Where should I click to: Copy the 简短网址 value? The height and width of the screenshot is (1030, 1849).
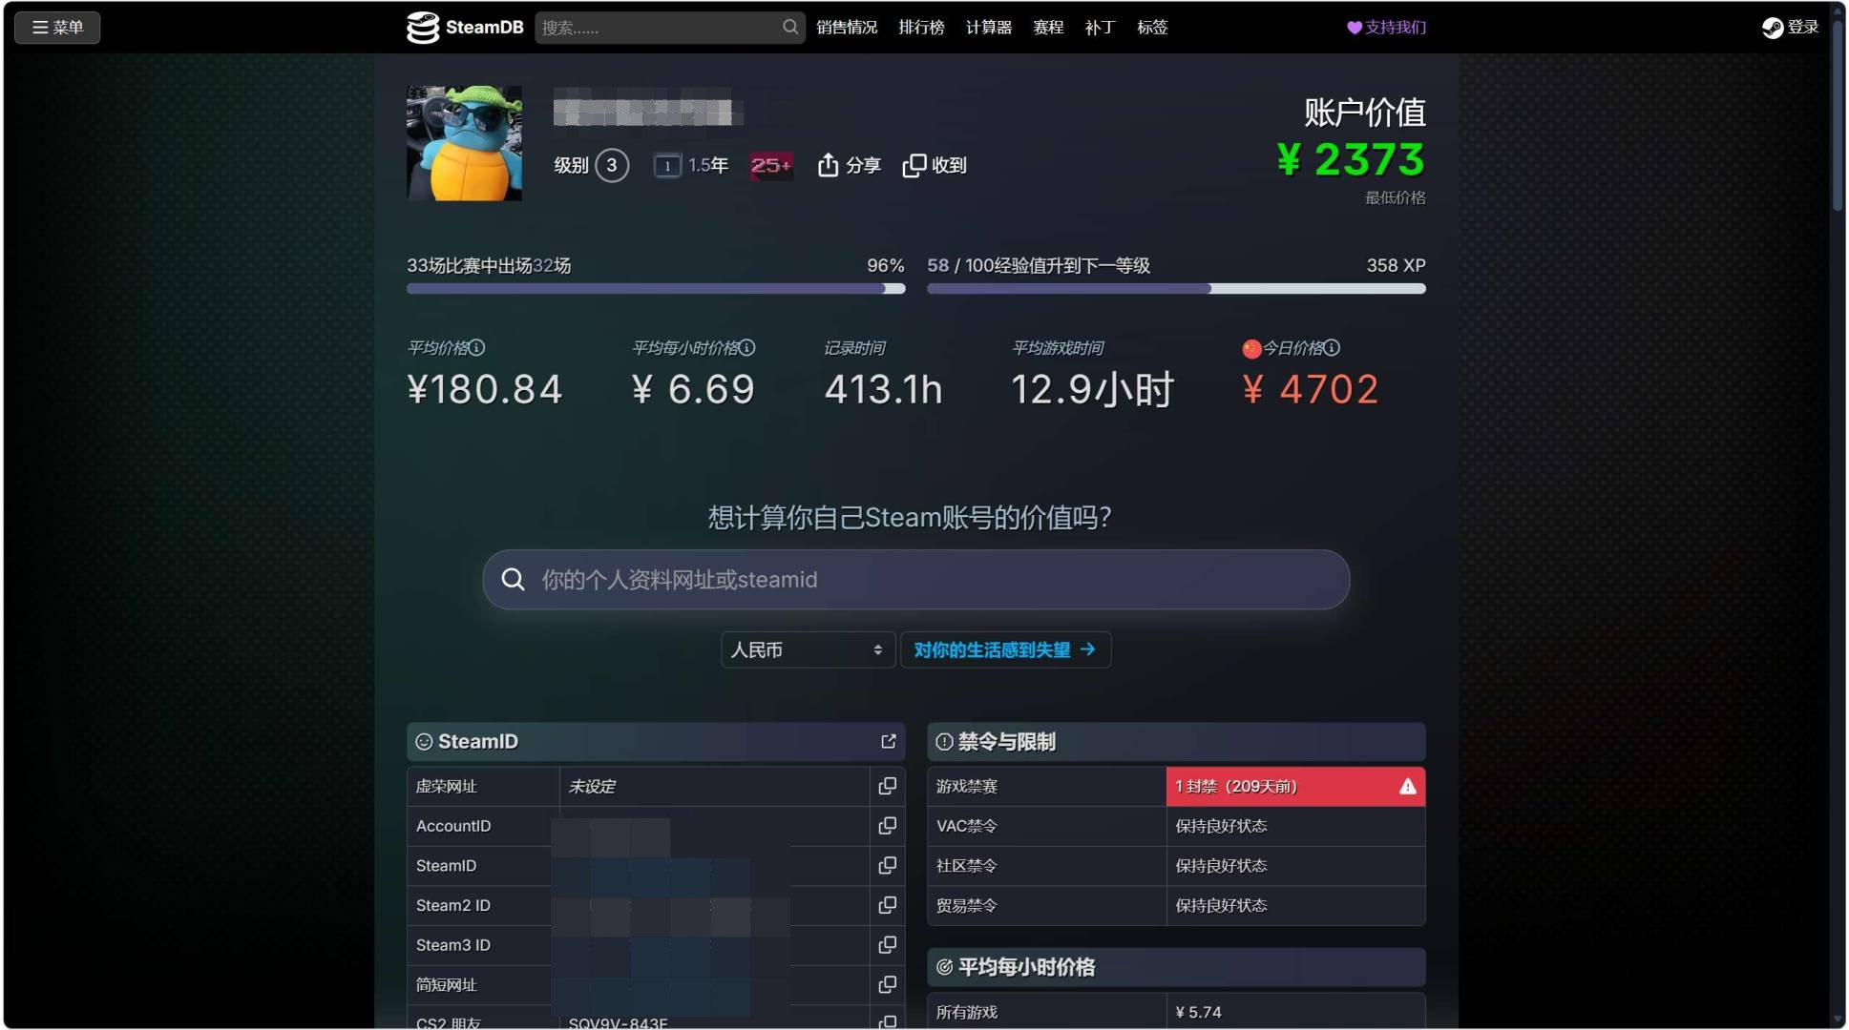coord(887,985)
